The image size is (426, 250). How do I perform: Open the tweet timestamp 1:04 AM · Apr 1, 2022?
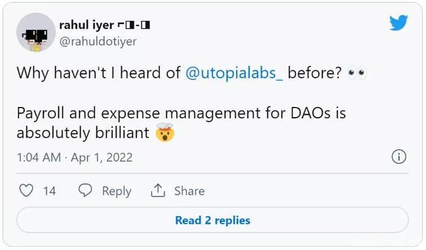click(74, 157)
